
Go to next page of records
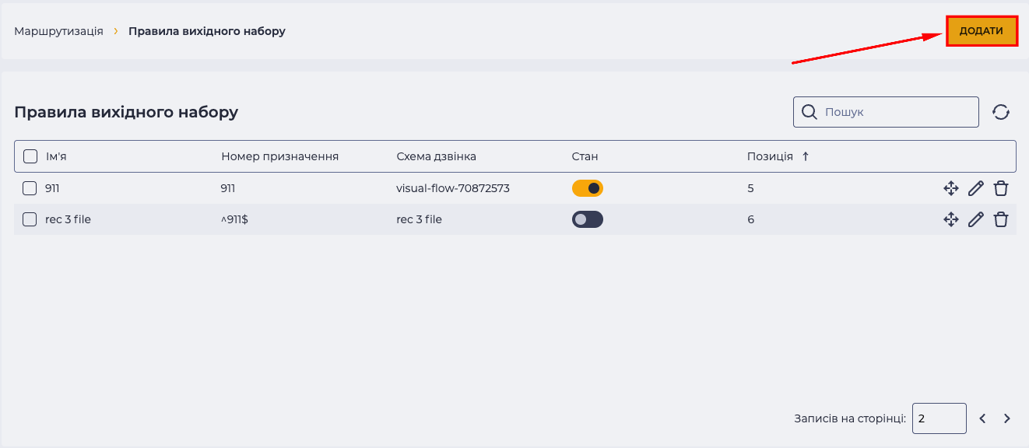pos(1007,418)
